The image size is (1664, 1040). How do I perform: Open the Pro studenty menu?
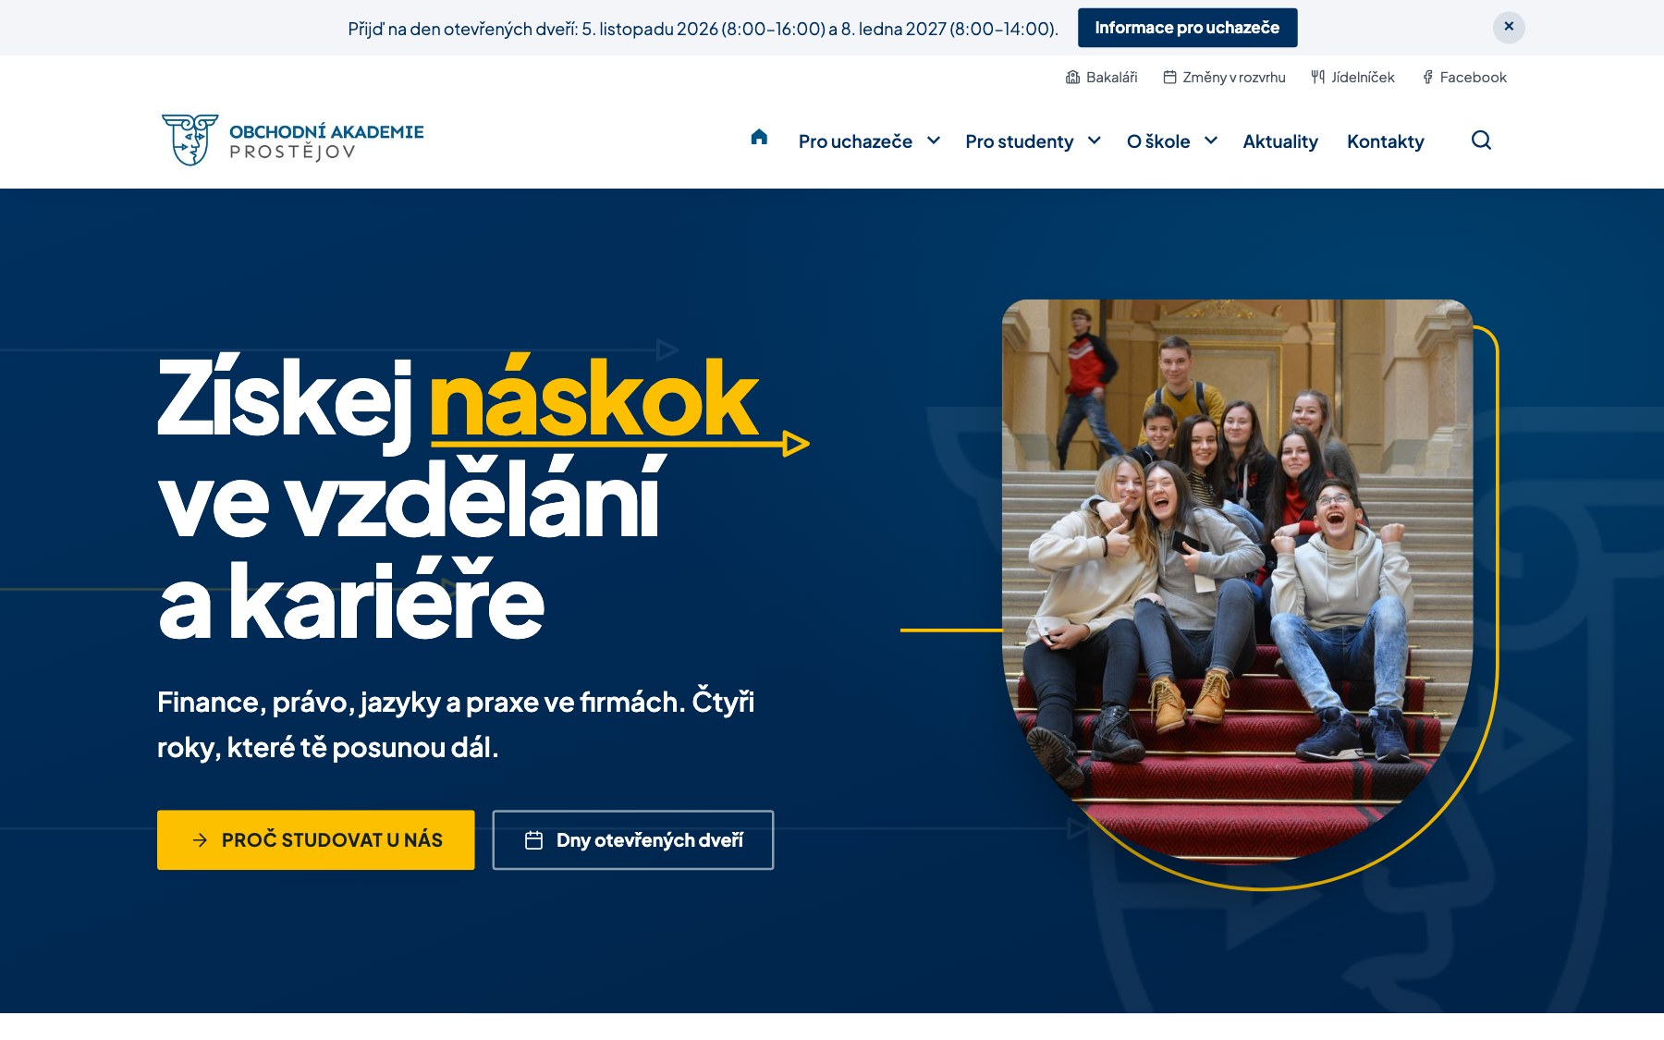coord(1019,141)
